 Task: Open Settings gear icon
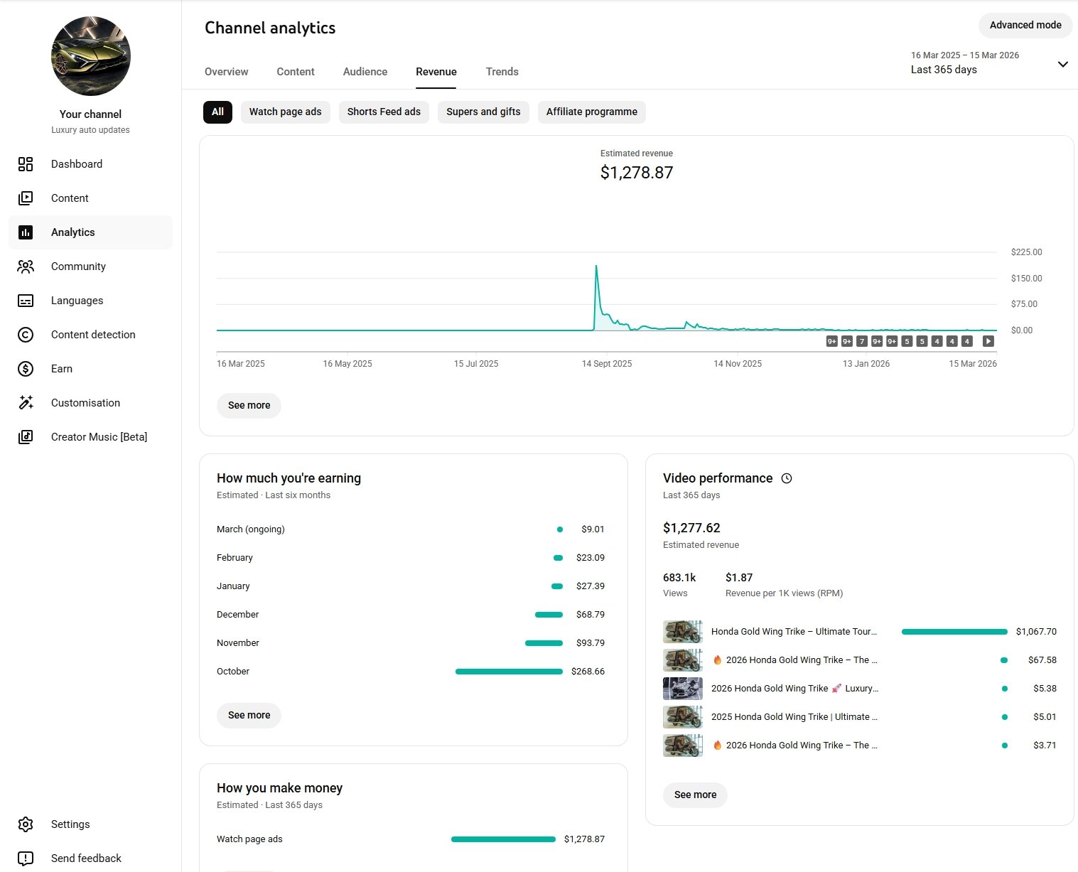[x=26, y=824]
